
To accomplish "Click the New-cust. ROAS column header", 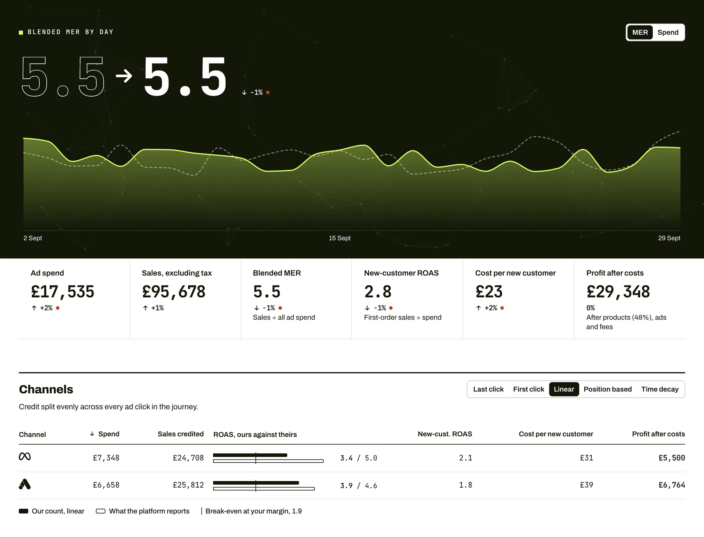I will tap(444, 434).
